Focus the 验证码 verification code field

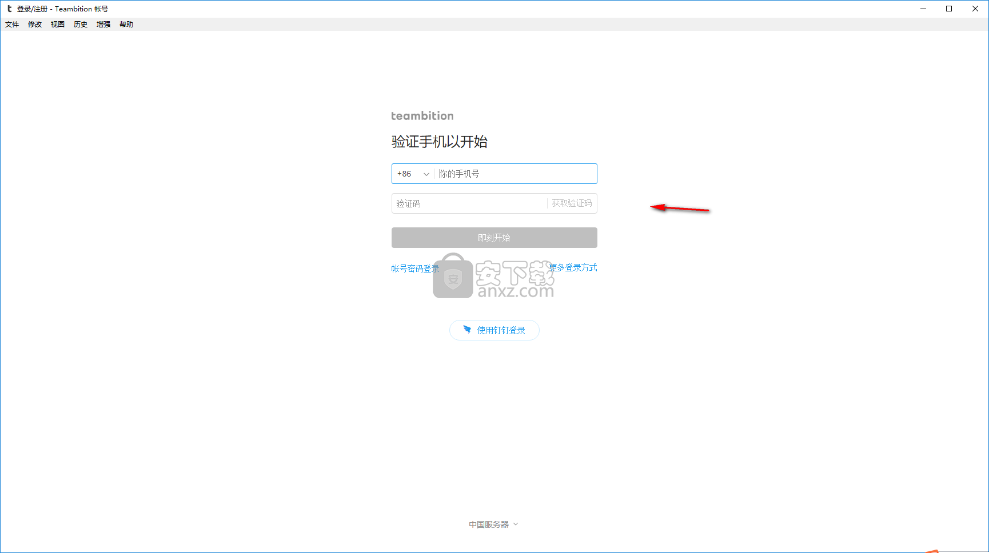point(469,203)
